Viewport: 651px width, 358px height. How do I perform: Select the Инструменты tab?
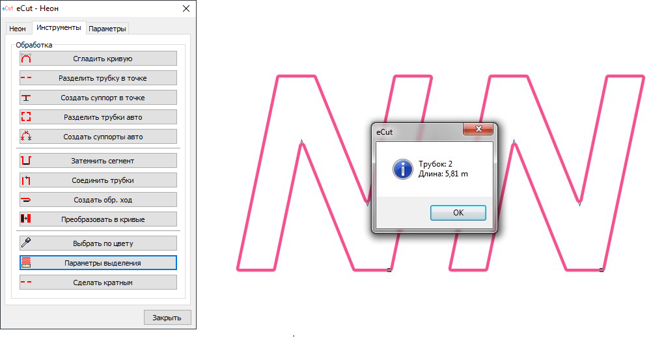tap(59, 28)
